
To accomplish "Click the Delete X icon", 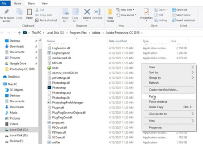I will [x=87, y=12].
